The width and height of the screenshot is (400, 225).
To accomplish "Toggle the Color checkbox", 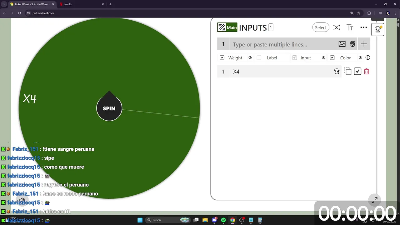I will click(332, 57).
